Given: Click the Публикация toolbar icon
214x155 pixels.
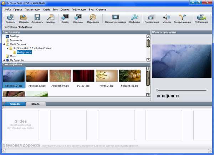Looking at the screenshot, I should [202, 17].
